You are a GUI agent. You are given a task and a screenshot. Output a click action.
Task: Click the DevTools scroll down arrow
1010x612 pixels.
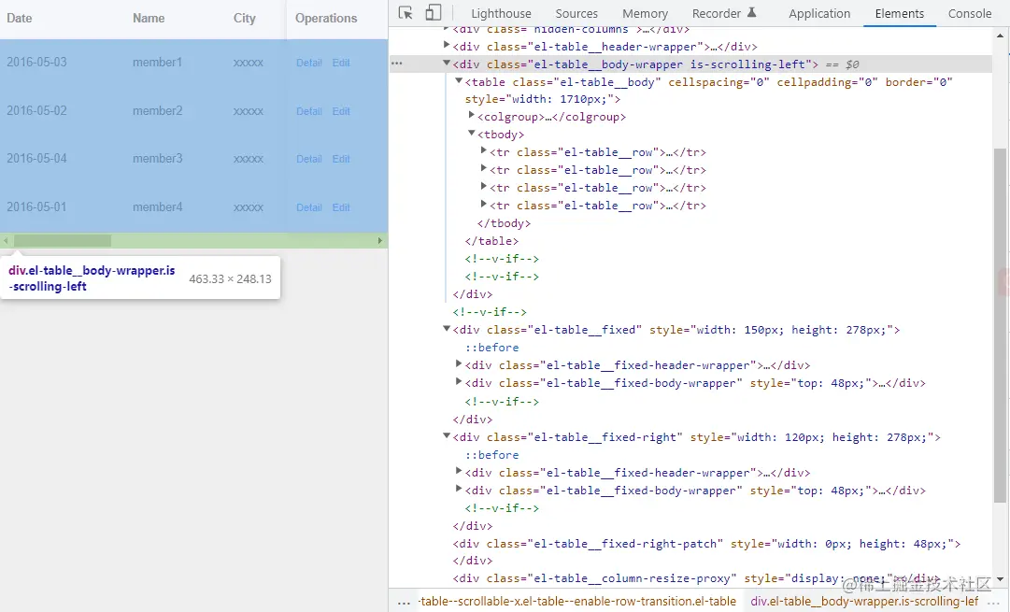tap(1000, 579)
